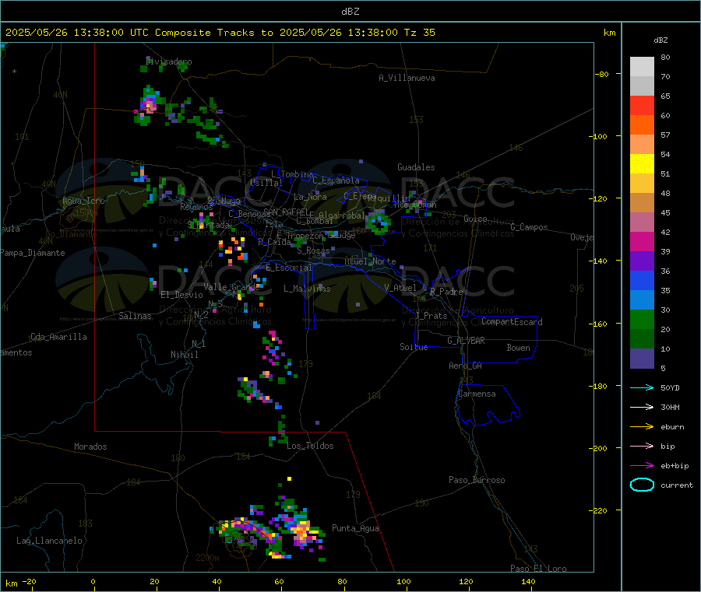The image size is (701, 592).
Task: Click the magenta eb+bip arrow legend
Action: [x=642, y=466]
